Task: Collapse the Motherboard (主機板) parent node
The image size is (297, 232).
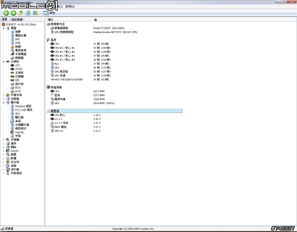Action: [x=4, y=61]
